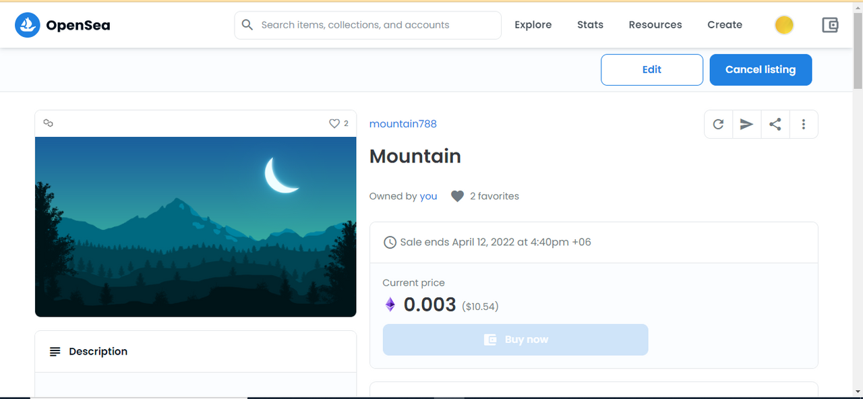
Task: Open the yellow profile avatar
Action: (x=784, y=25)
